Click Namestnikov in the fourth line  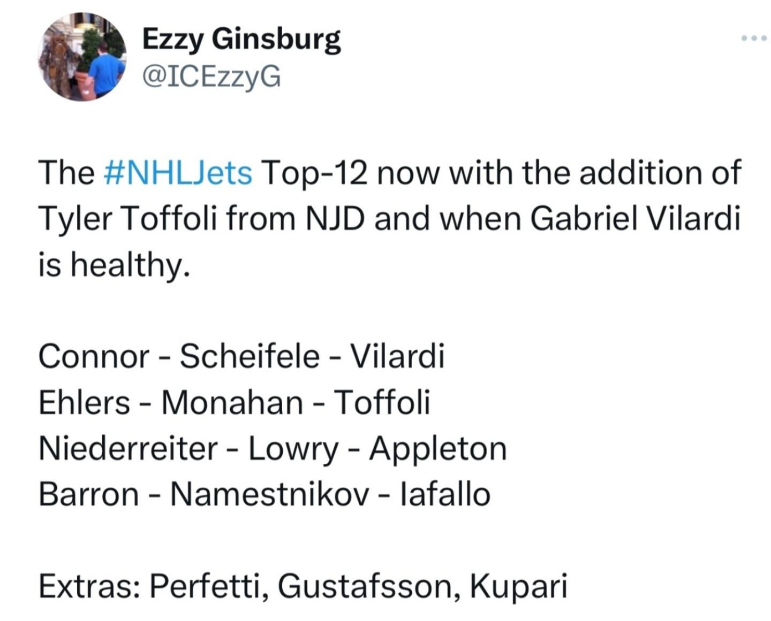coord(269,494)
